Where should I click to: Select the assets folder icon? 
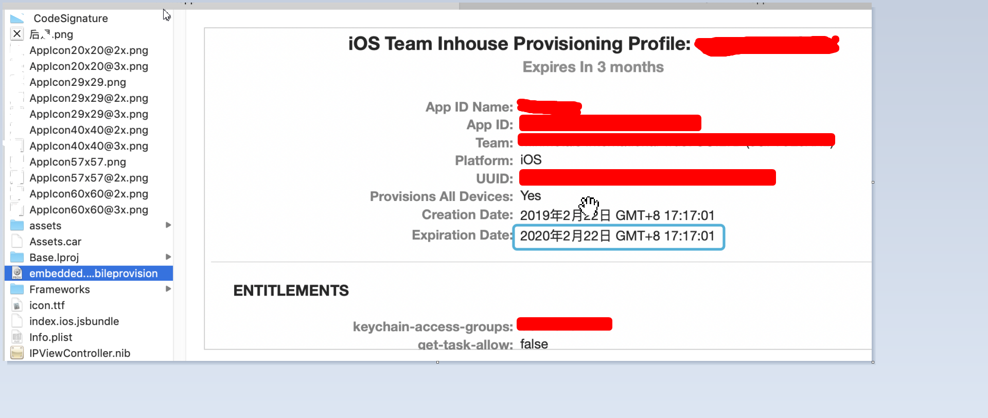(x=17, y=226)
